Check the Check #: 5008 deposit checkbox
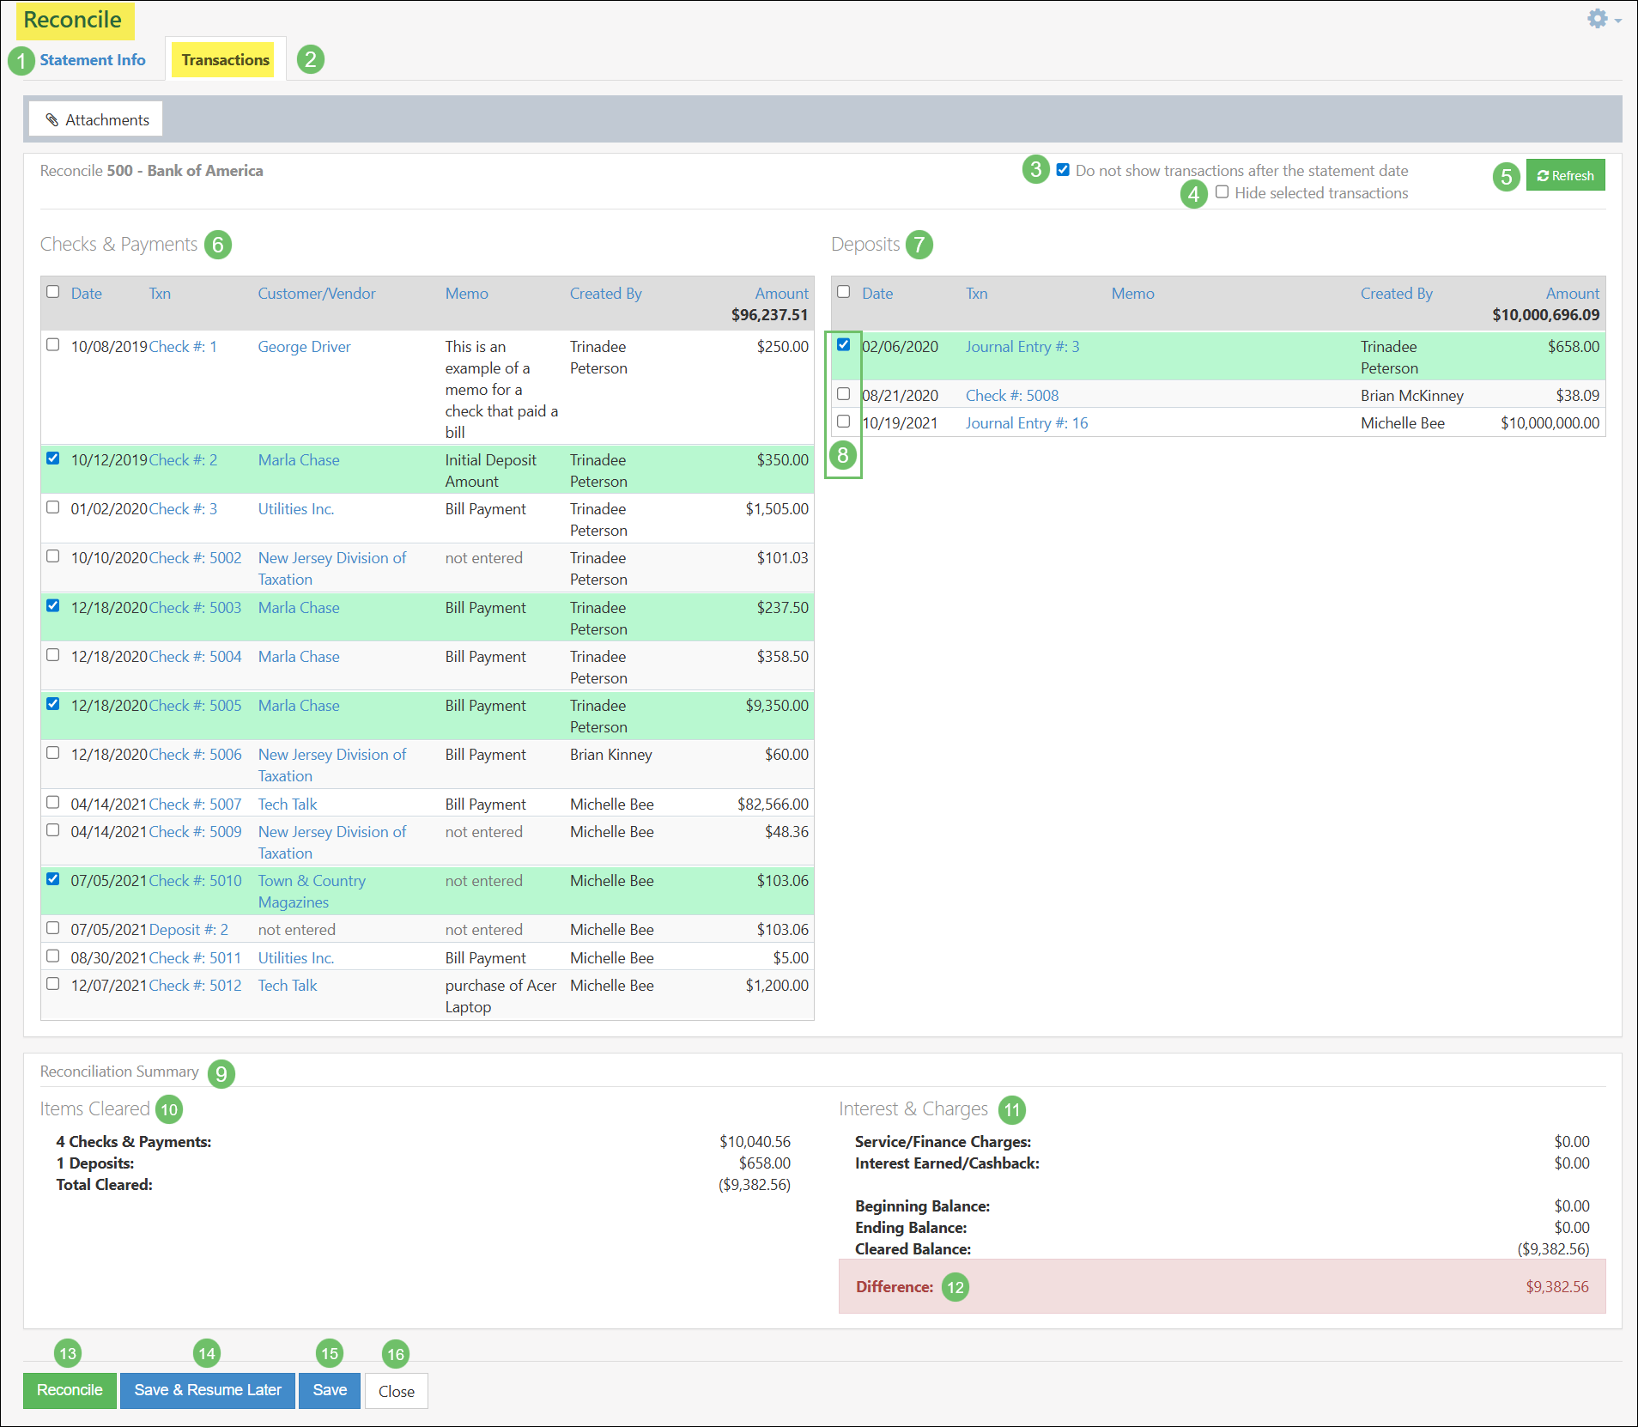The image size is (1638, 1427). pyautogui.click(x=844, y=394)
